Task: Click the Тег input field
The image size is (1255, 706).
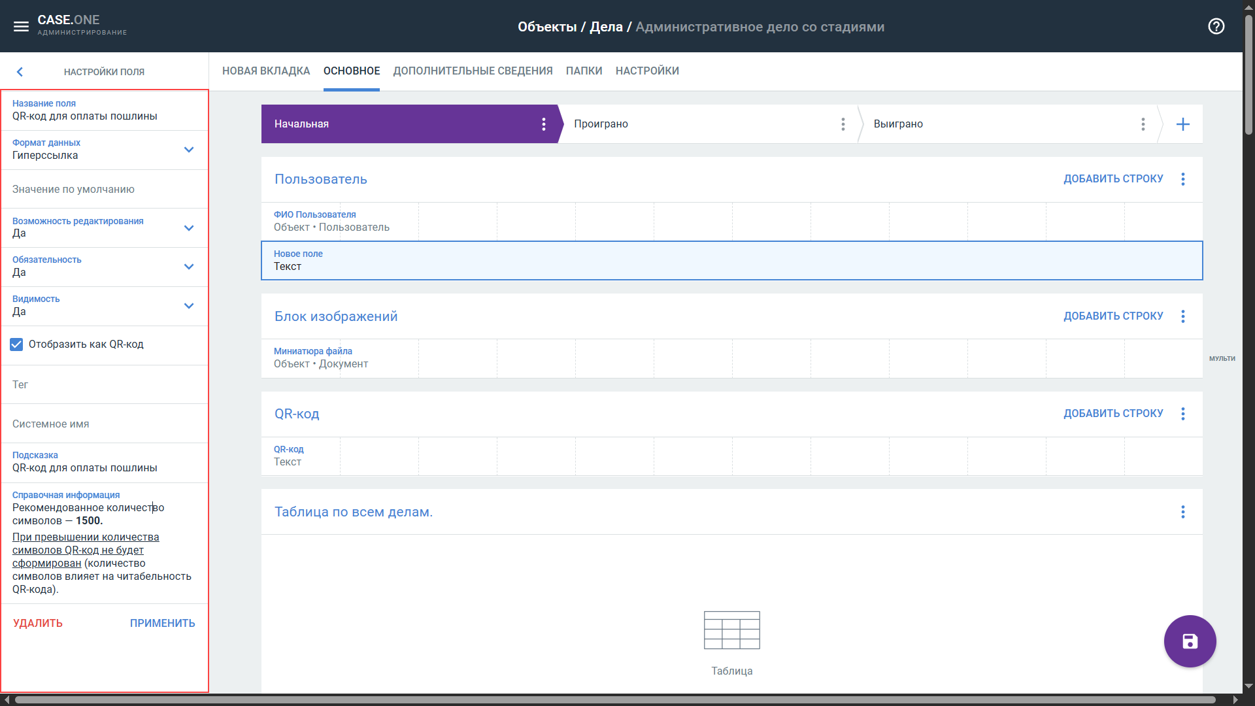Action: coord(105,385)
